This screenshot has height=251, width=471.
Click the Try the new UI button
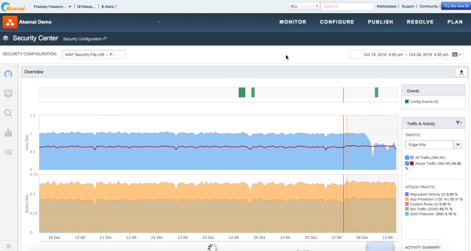pos(456,6)
